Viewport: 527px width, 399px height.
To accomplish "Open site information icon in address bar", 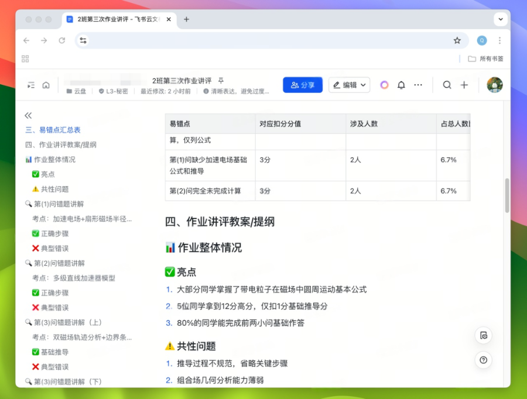I will 83,40.
